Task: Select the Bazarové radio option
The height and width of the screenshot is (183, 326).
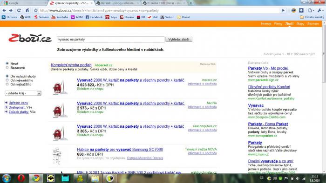Action: 7,68
